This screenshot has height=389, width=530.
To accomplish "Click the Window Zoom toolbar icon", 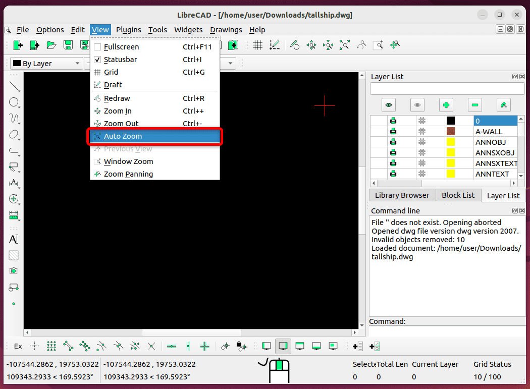I will point(378,45).
